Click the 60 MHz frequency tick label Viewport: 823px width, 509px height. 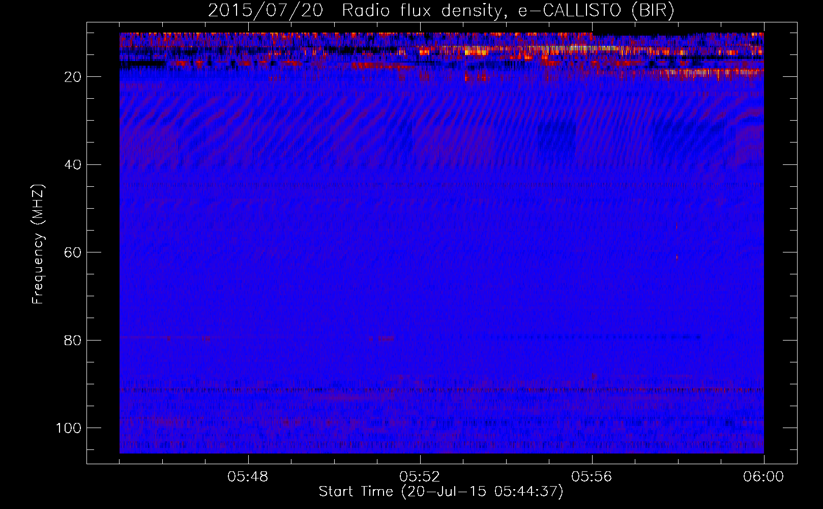point(73,252)
